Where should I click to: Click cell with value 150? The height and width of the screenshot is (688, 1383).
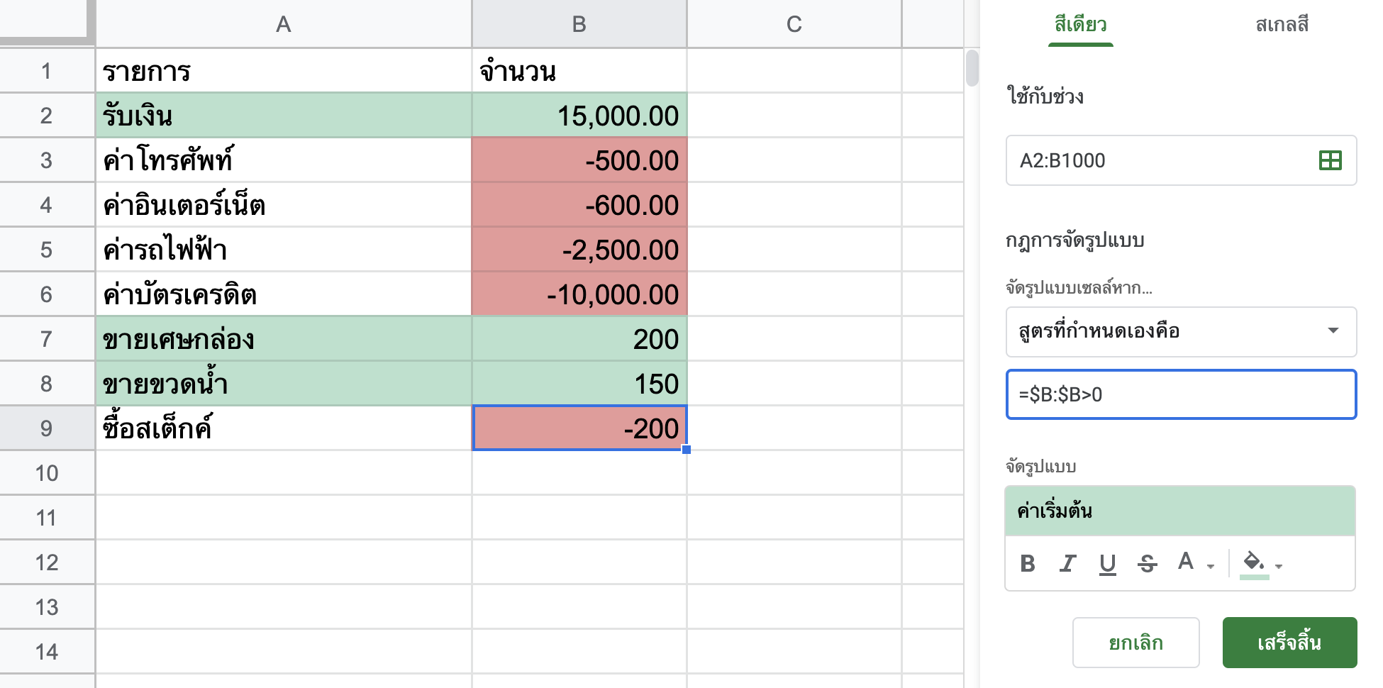pyautogui.click(x=579, y=384)
